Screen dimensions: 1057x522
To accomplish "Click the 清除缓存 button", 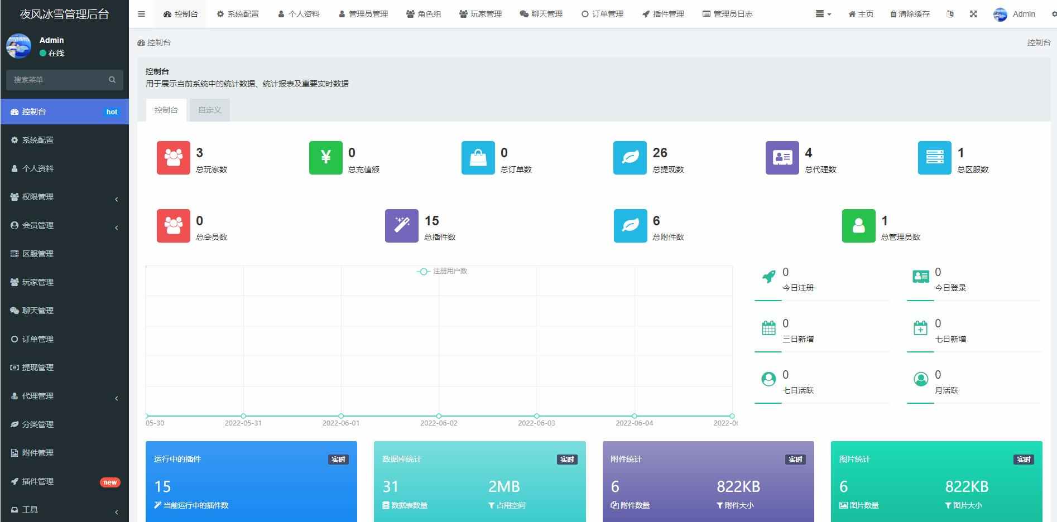I will click(x=910, y=14).
